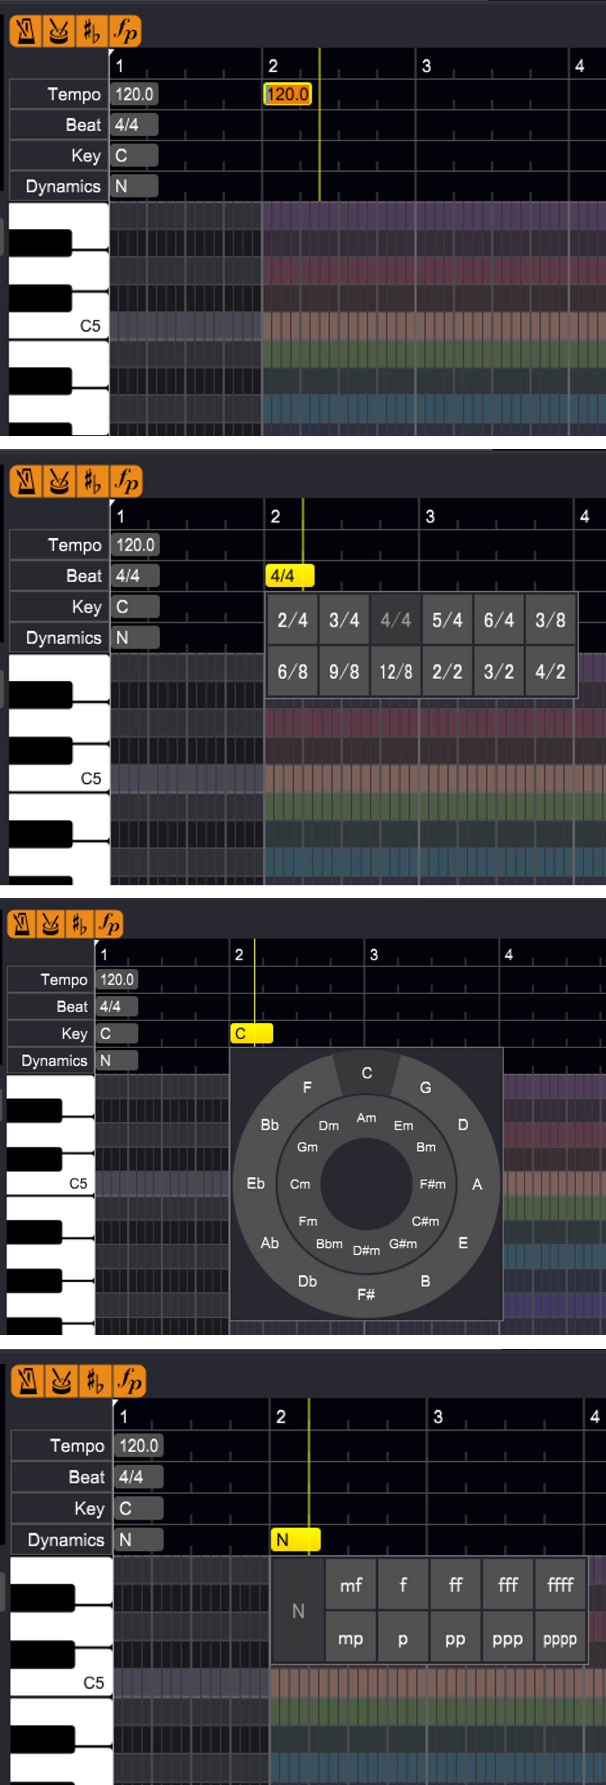Viewport: 606px width, 1785px height.
Task: Select A major on the key wheel
Action: tap(477, 1184)
